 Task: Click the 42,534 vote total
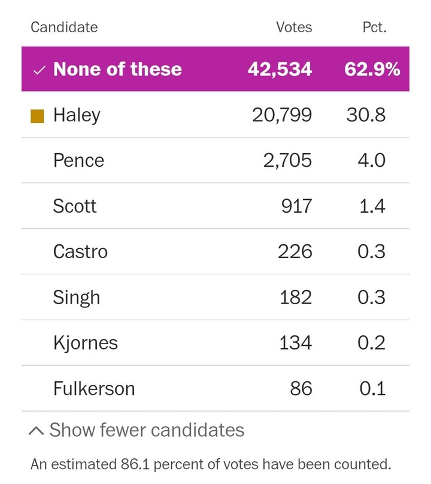(280, 69)
